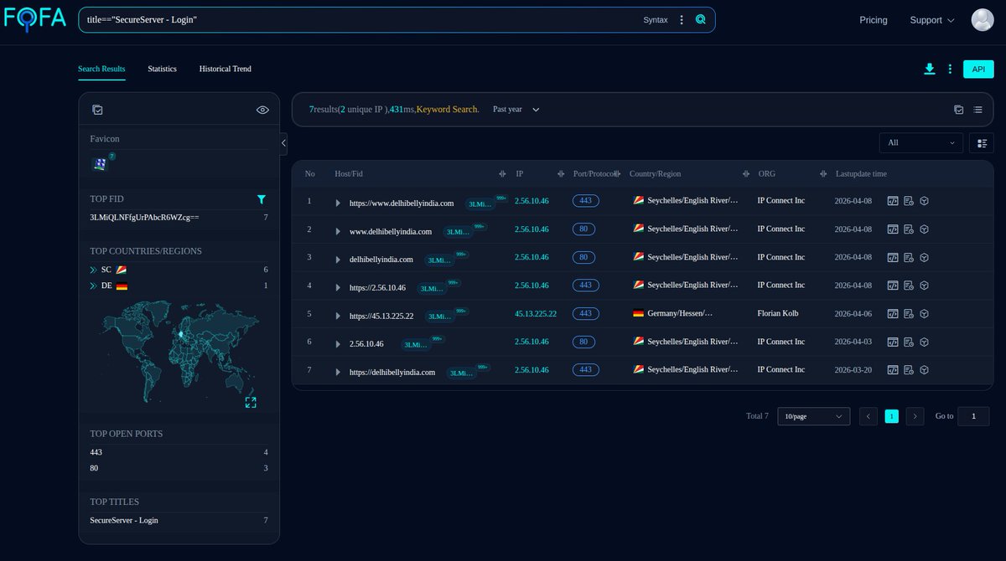Select the SecureServer - Login title filter
The width and height of the screenshot is (1006, 561).
click(x=124, y=520)
